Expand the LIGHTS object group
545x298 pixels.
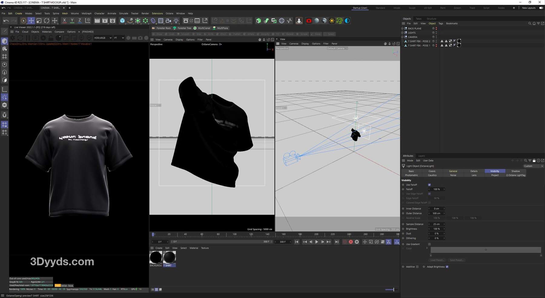click(402, 33)
